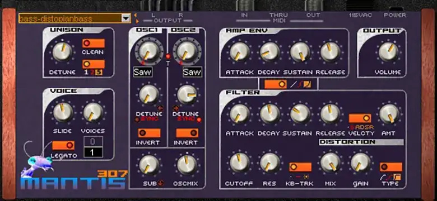Open the bass-distopianbass preset dropdown

point(126,18)
